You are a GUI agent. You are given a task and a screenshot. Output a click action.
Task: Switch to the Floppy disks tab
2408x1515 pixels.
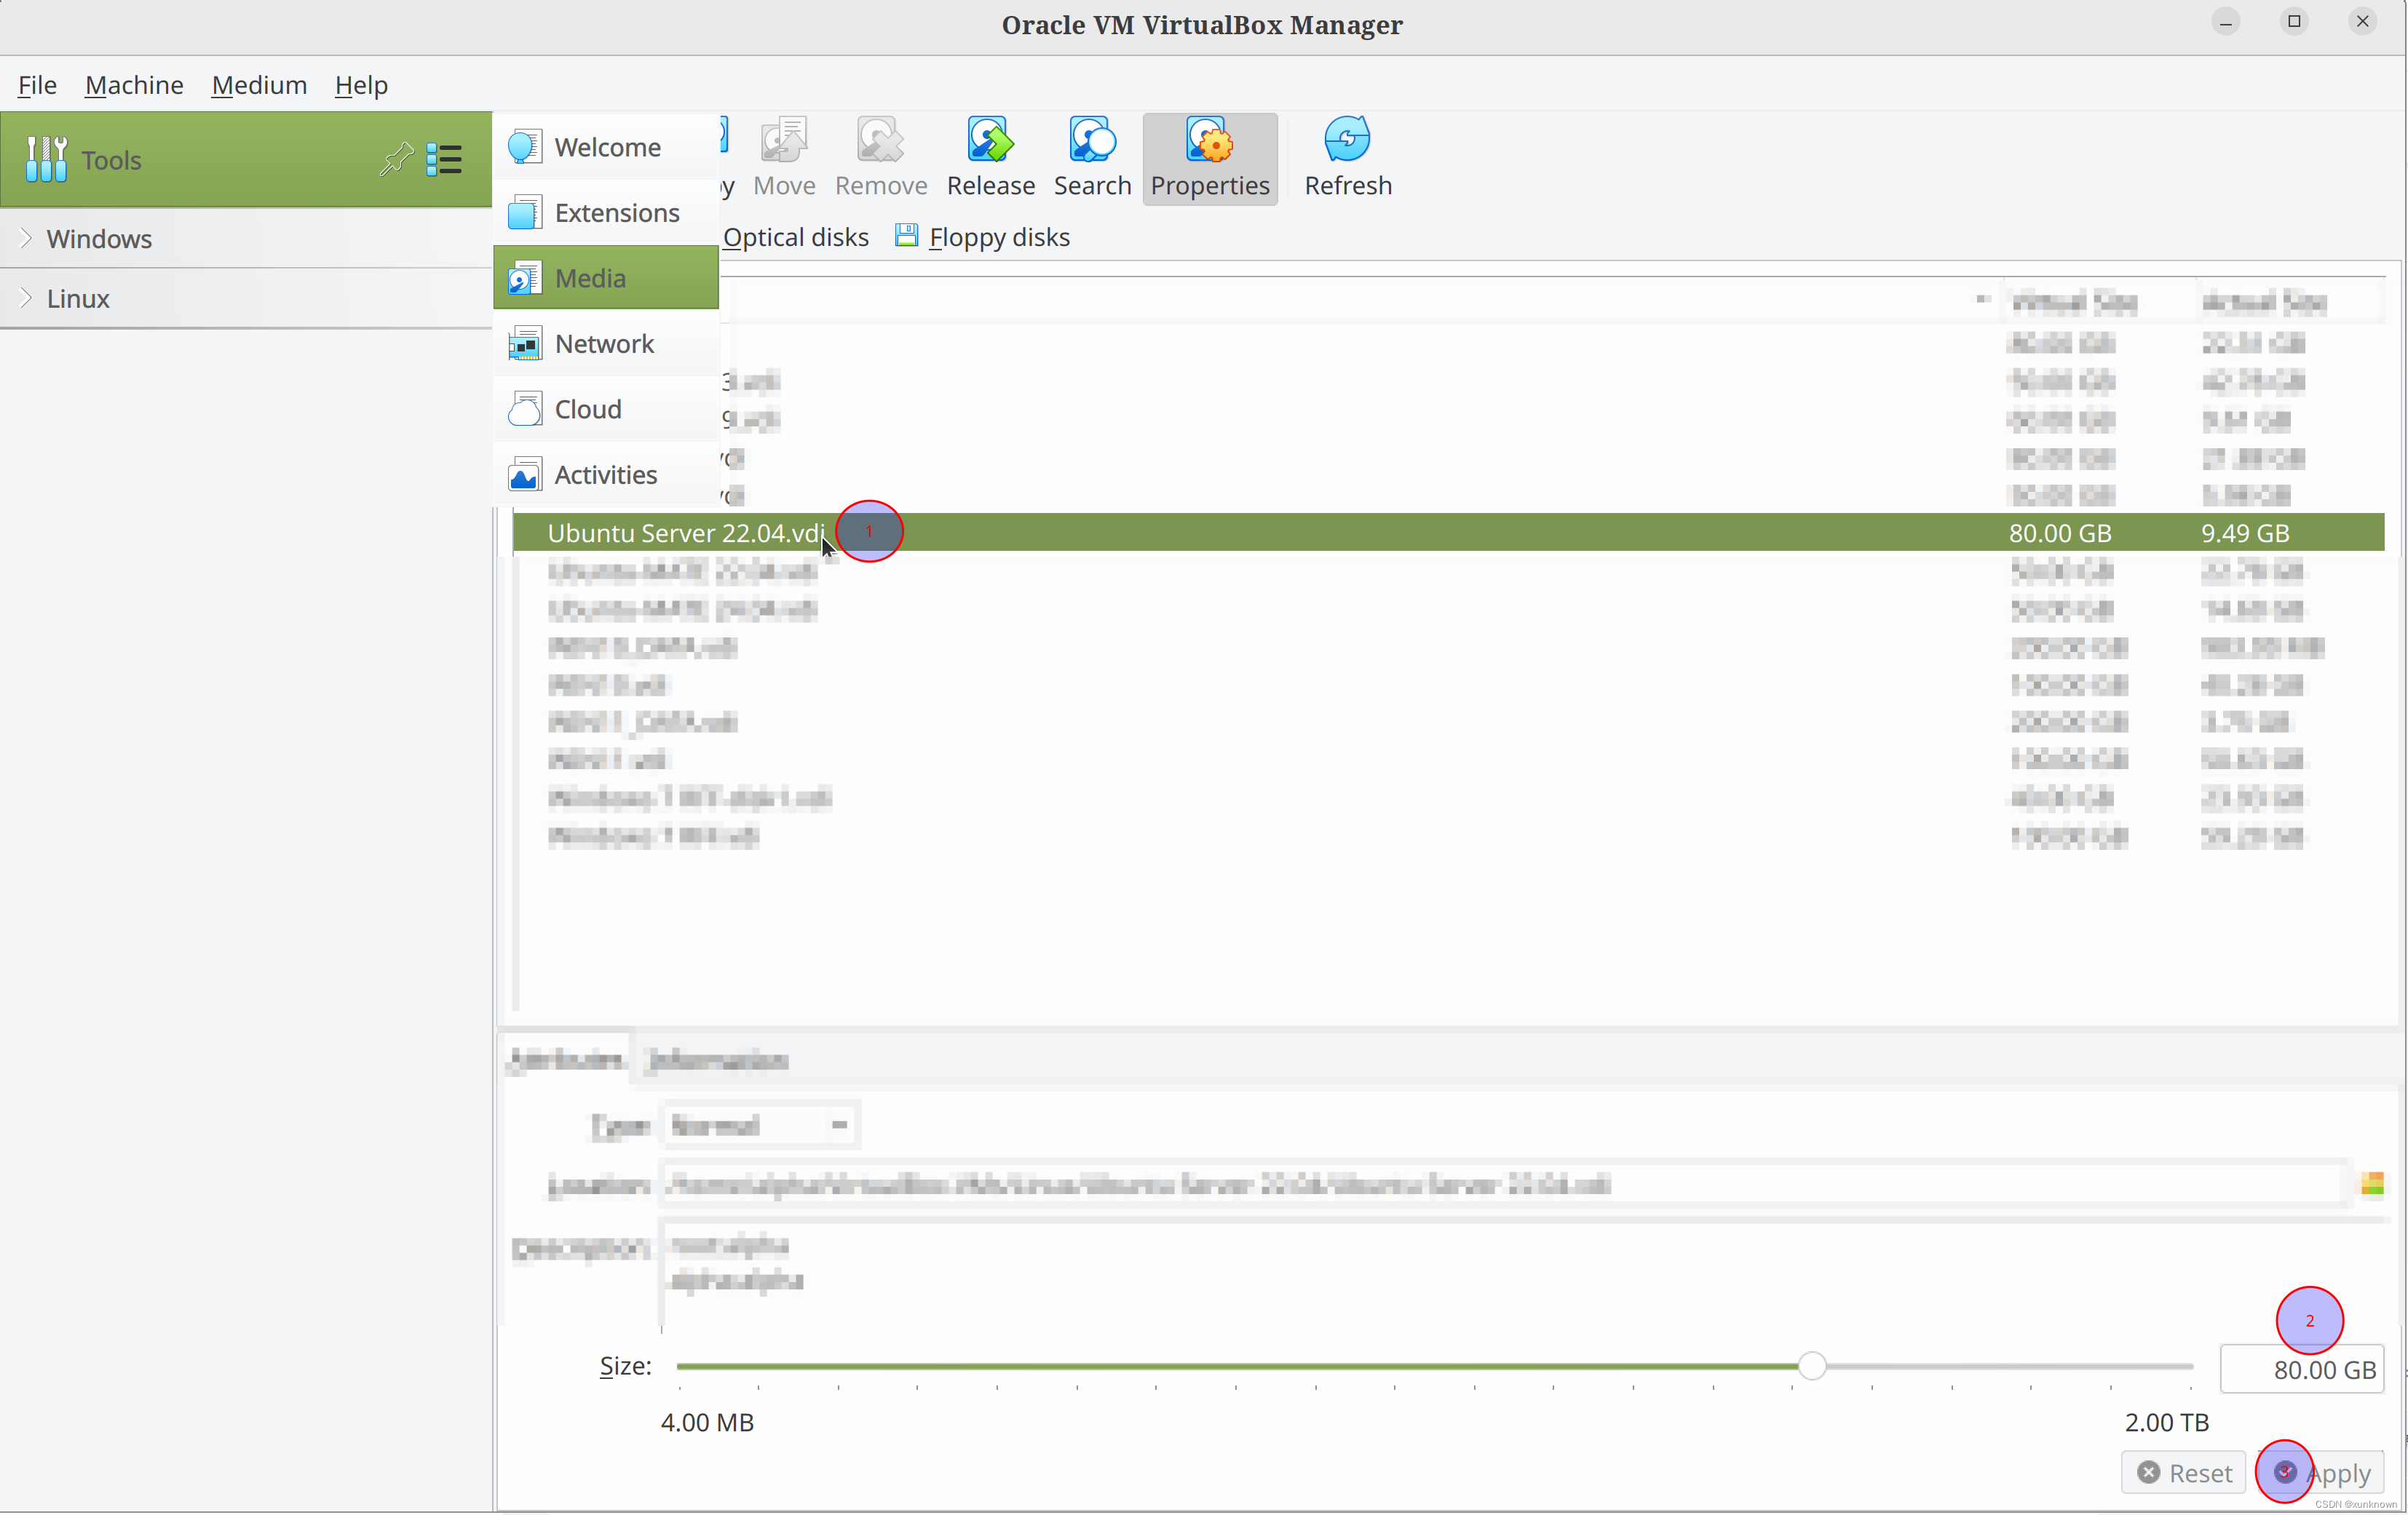click(983, 238)
